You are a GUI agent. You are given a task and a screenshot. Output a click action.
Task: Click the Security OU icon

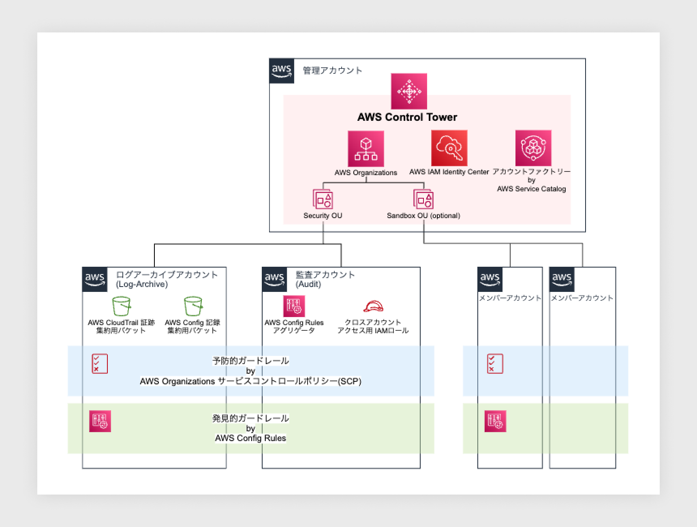click(323, 199)
